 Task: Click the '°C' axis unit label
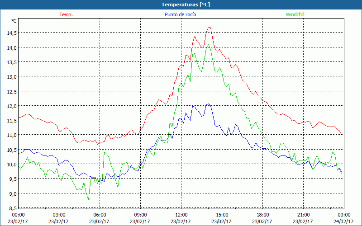[14, 21]
